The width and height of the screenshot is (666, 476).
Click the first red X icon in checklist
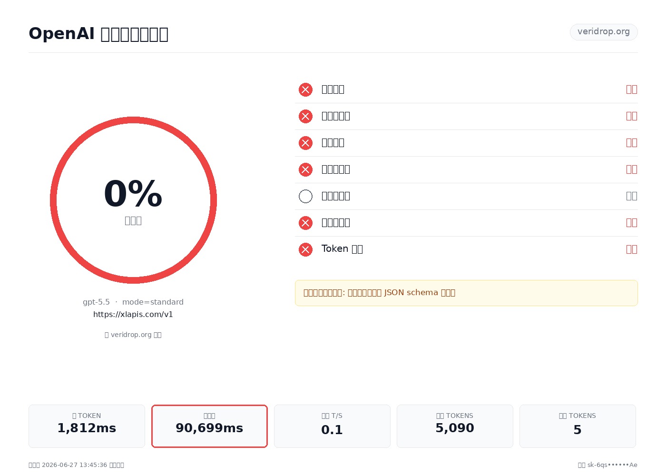[x=305, y=89]
